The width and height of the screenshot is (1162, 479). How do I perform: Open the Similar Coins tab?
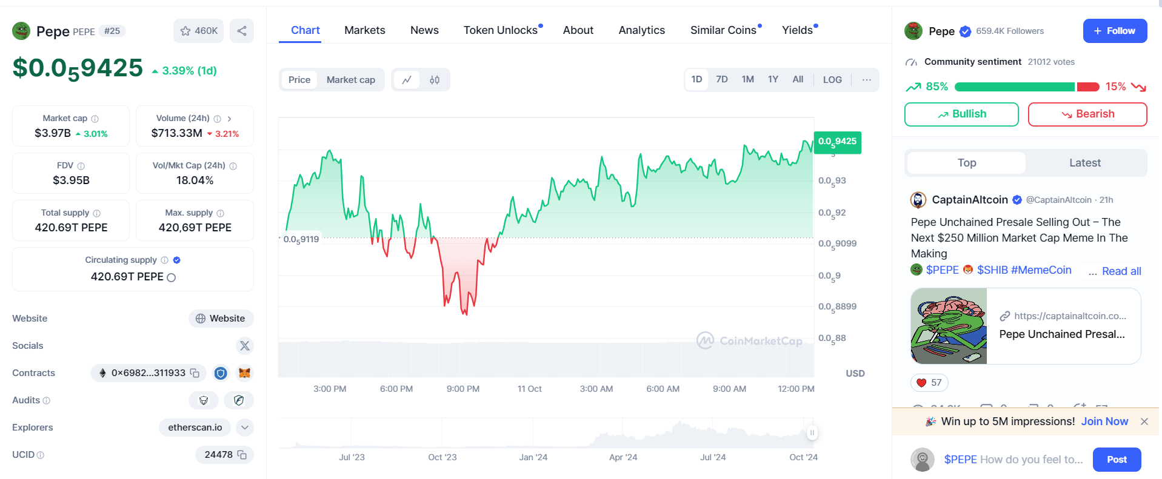(724, 30)
